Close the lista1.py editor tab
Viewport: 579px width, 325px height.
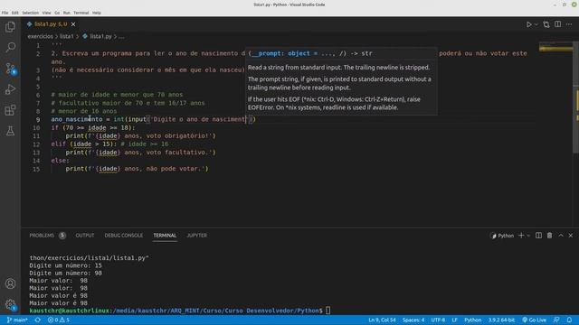coord(73,24)
